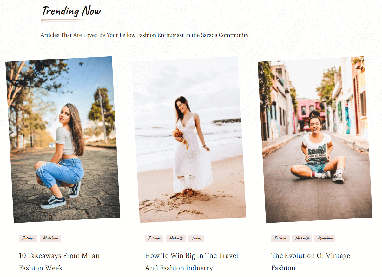Open '10 Takeaways From Milan Fashion Week' title
Viewport: 382px width, 277px height.
coord(59,262)
